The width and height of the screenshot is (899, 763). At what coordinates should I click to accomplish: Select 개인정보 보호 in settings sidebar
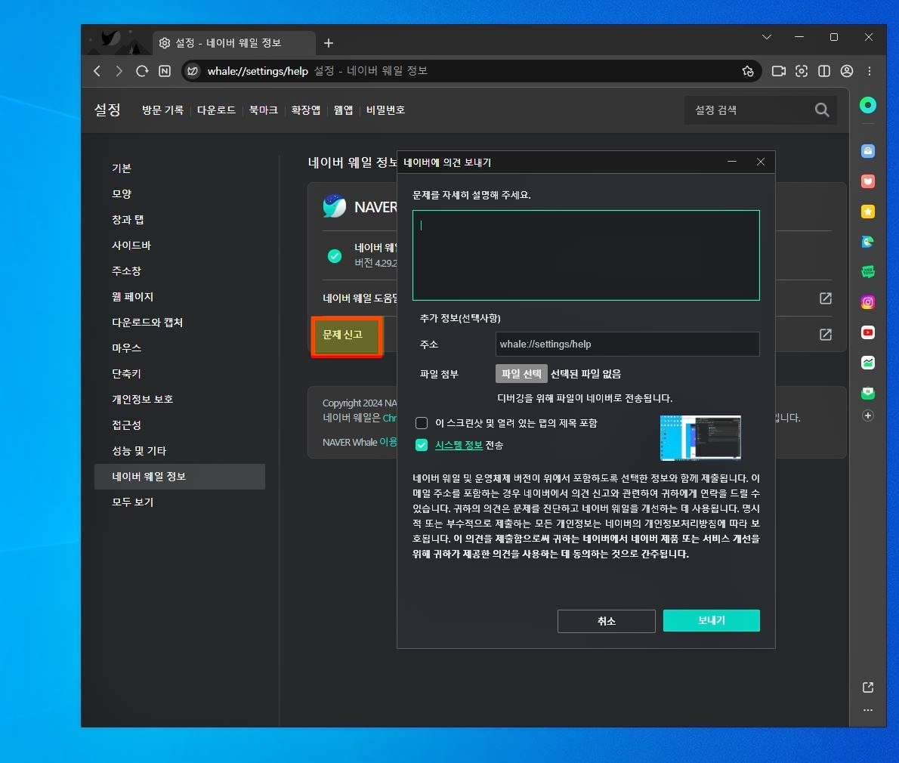[142, 399]
